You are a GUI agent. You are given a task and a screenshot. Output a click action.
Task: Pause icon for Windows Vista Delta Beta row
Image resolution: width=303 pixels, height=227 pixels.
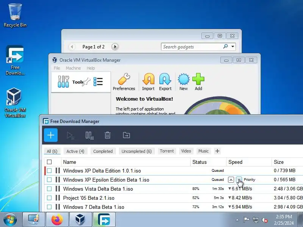click(58, 188)
